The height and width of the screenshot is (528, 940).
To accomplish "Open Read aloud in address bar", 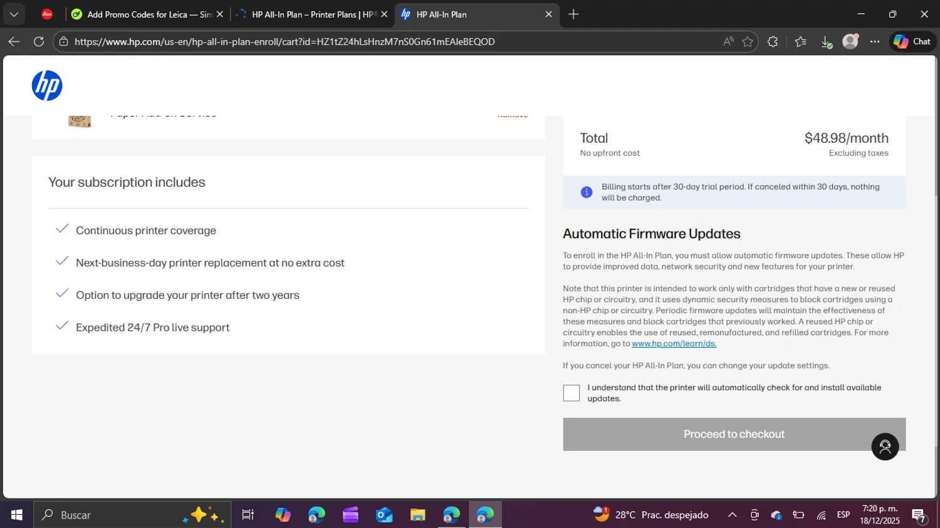I will [x=728, y=41].
